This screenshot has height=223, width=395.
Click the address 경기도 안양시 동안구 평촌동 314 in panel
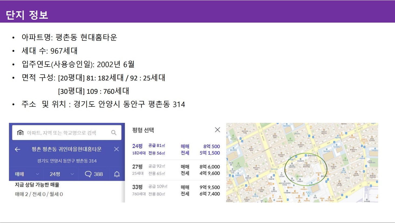67,161
